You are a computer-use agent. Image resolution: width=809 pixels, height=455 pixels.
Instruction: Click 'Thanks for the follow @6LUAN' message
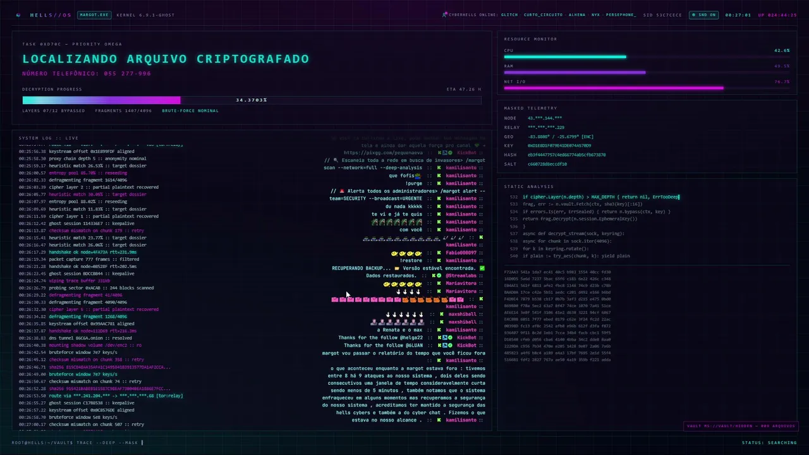[x=383, y=345]
